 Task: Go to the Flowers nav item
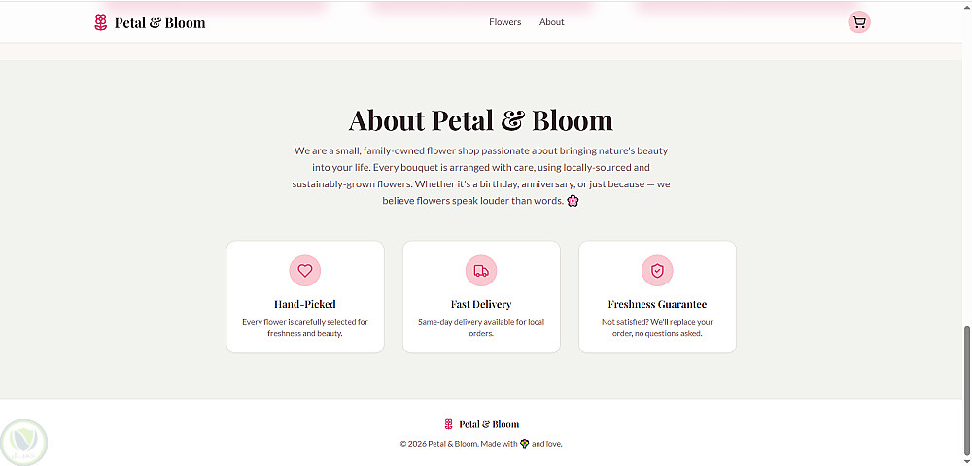[505, 22]
